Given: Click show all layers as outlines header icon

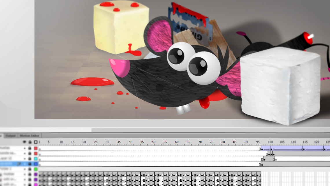Looking at the screenshot, I should 36,142.
